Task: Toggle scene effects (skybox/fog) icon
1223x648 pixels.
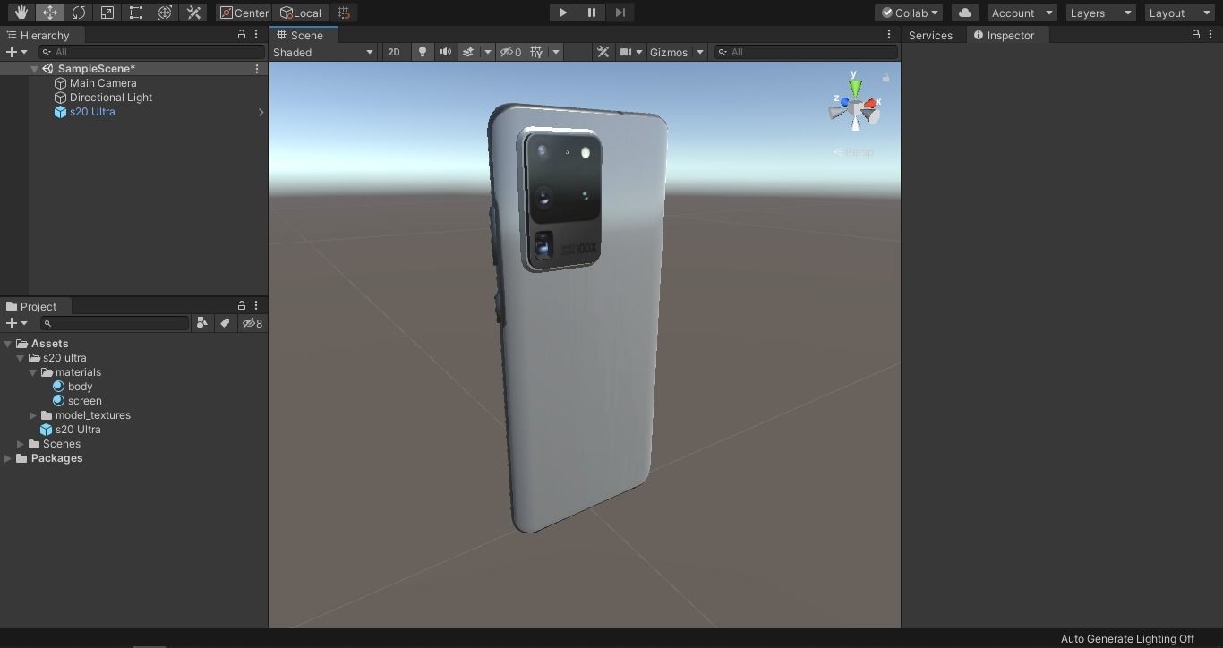Action: [x=468, y=52]
